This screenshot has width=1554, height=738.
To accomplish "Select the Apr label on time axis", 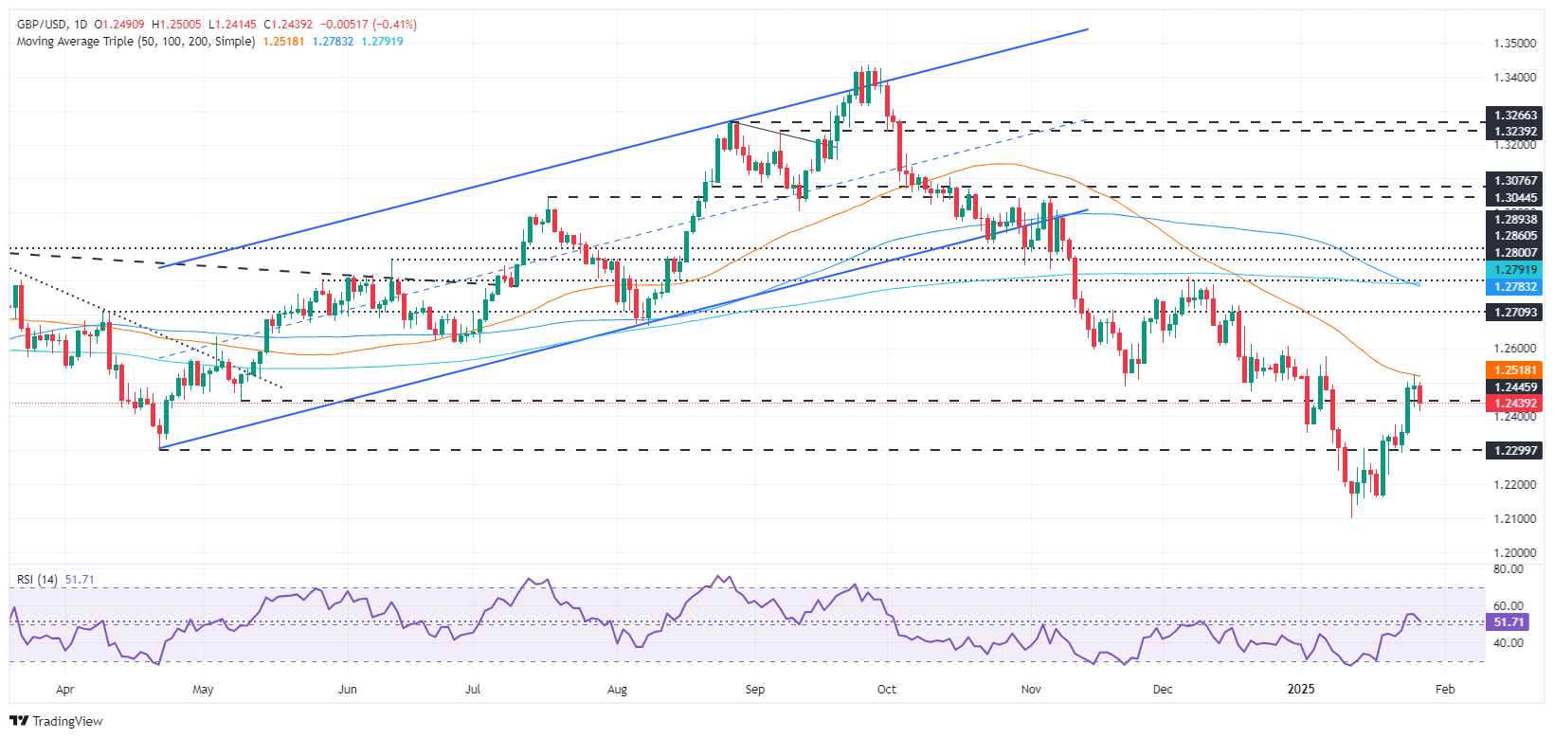I will click(64, 689).
